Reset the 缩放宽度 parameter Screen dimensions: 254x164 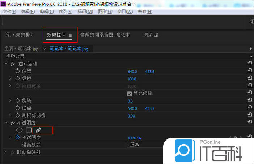(250, 85)
